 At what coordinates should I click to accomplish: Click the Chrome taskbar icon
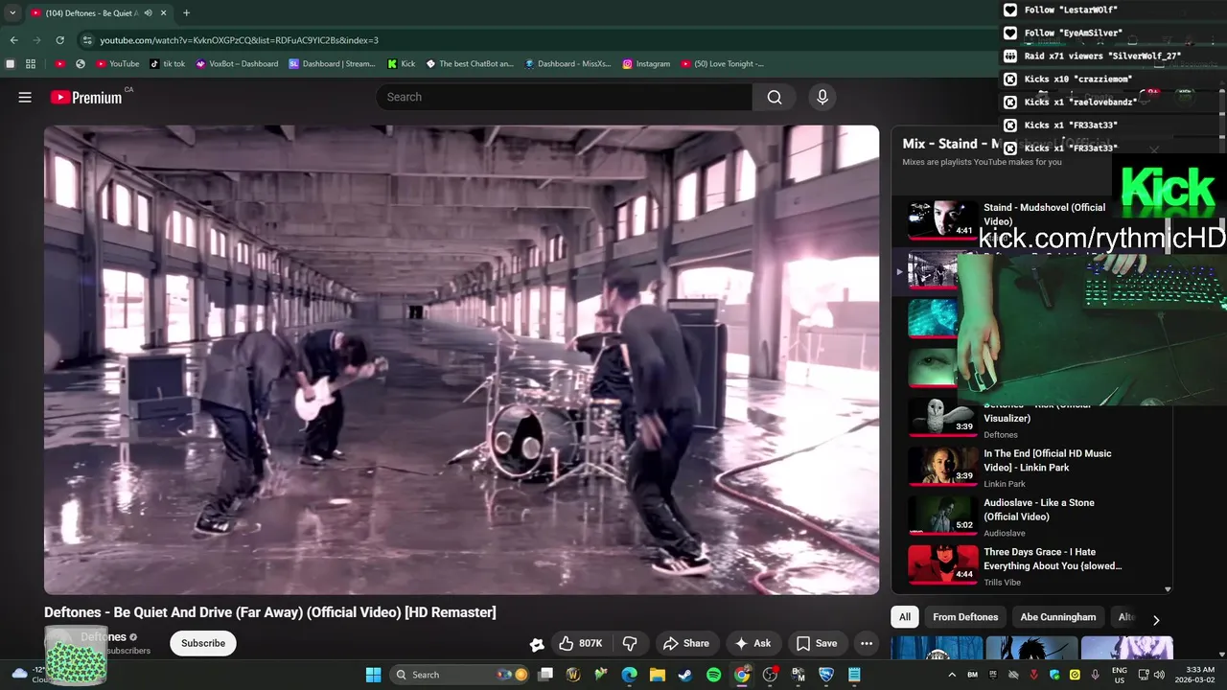click(x=742, y=675)
